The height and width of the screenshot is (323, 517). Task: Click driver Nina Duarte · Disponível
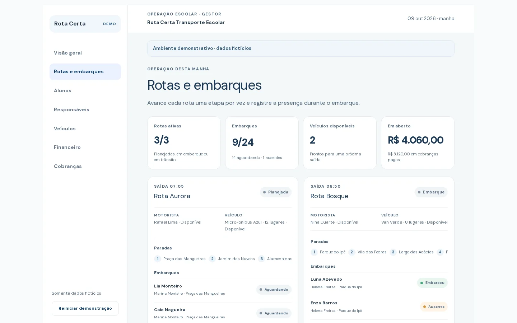(x=334, y=222)
